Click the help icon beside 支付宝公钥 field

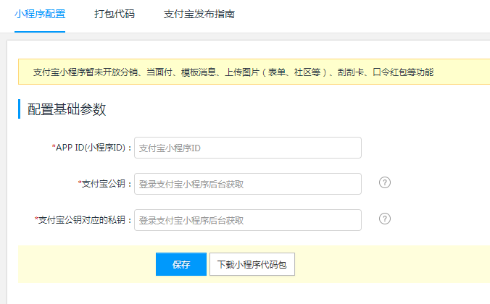click(x=385, y=182)
